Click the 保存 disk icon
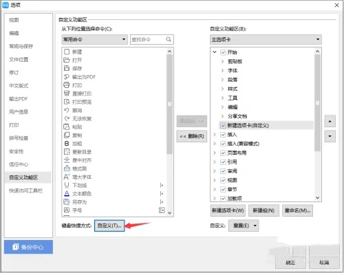 67,68
